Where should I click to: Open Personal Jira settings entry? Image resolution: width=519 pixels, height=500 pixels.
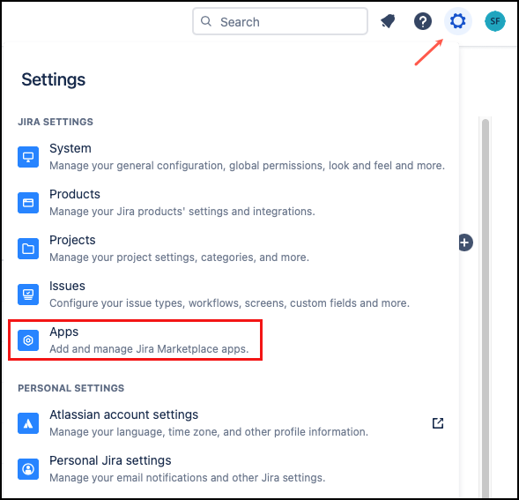(232, 469)
